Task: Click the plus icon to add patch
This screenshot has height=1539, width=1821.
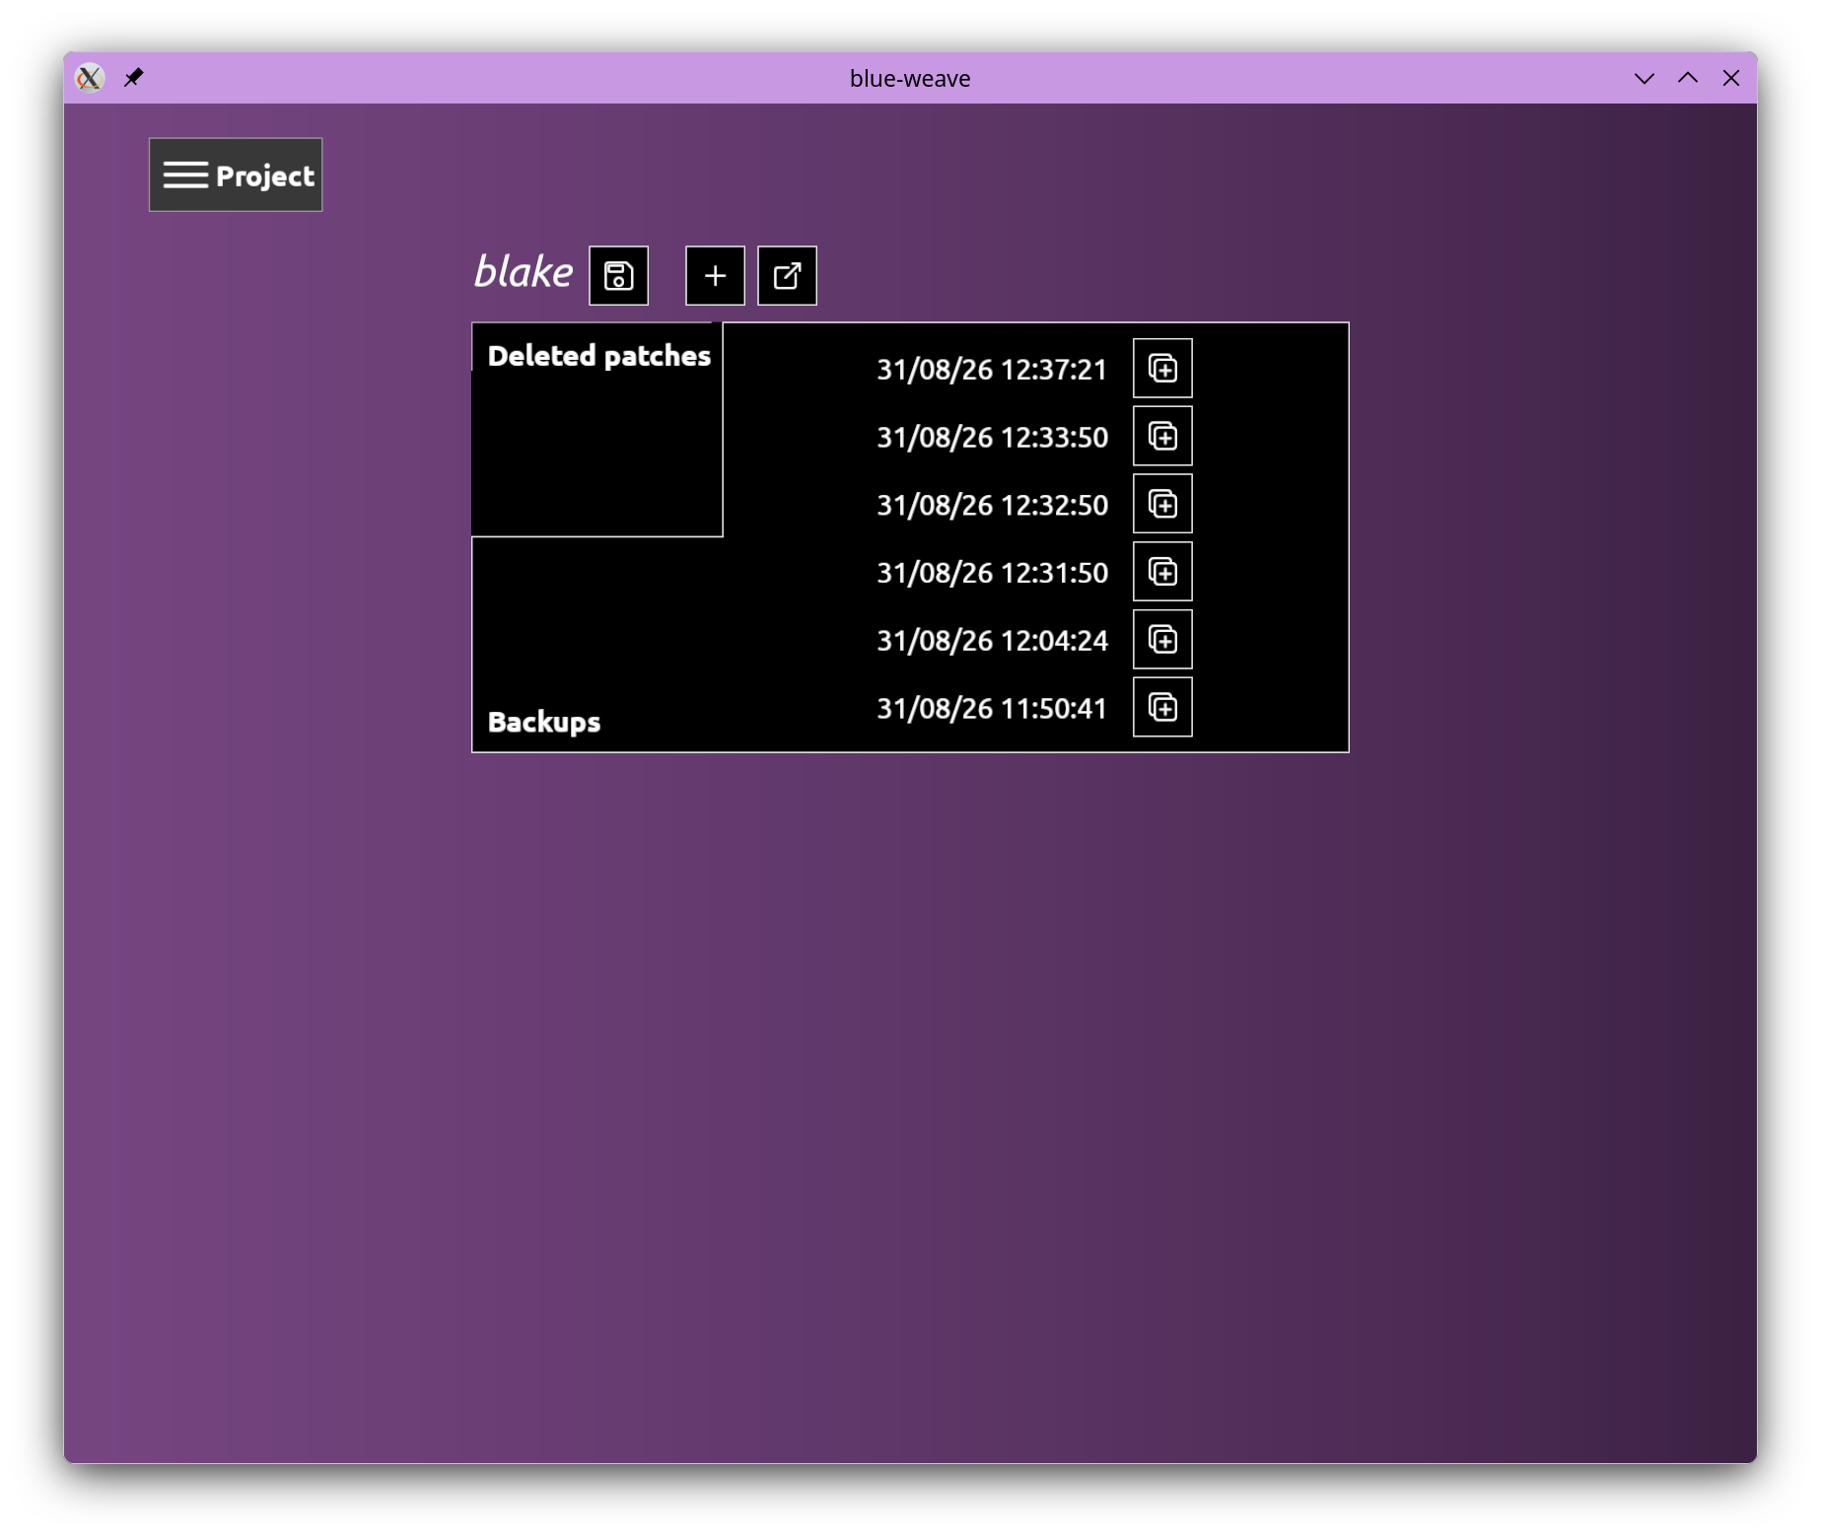Action: coord(715,276)
